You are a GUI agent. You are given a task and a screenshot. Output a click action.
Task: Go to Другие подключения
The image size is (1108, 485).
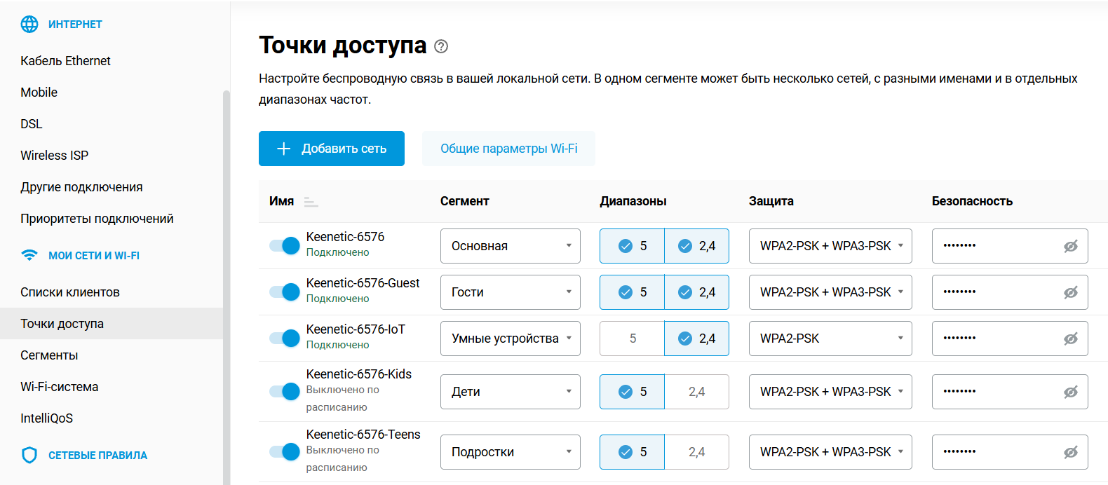(x=81, y=187)
